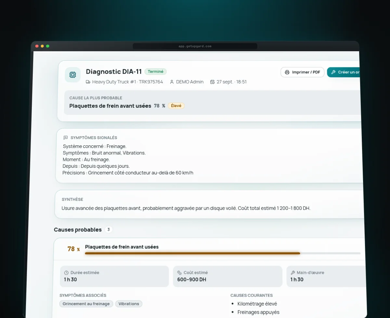Click the line Moment : Au freinage.

coord(86,160)
